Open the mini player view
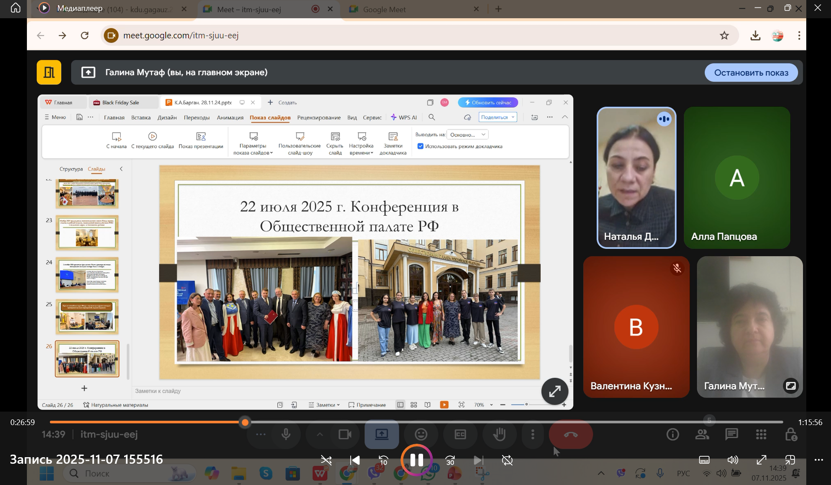The image size is (831, 485). (790, 460)
